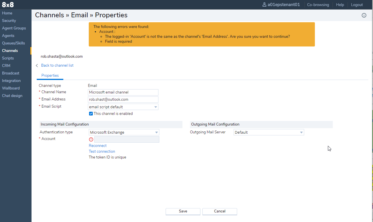This screenshot has width=373, height=222.
Task: Log out using Logout link
Action: 357,5
